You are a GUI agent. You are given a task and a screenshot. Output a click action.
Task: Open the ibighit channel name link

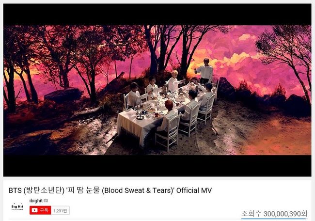(36, 201)
